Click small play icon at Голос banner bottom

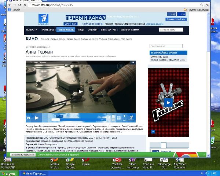153,132
